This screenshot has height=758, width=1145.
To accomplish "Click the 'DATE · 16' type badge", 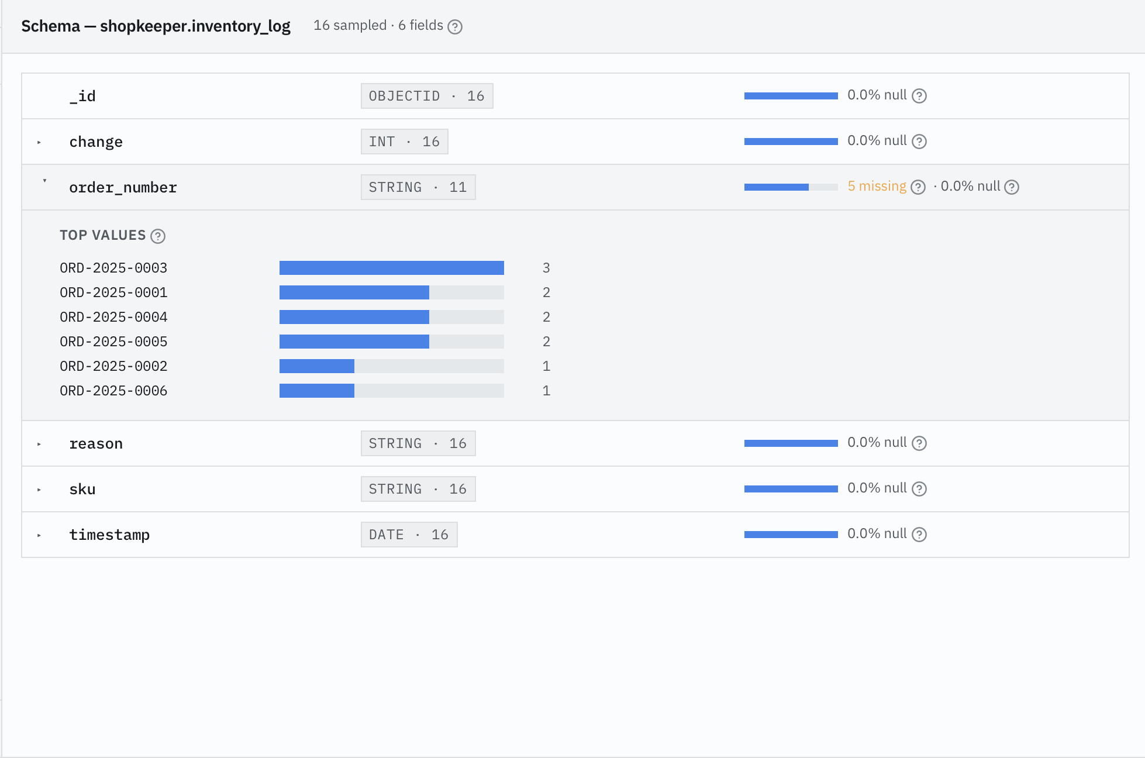I will tap(409, 535).
